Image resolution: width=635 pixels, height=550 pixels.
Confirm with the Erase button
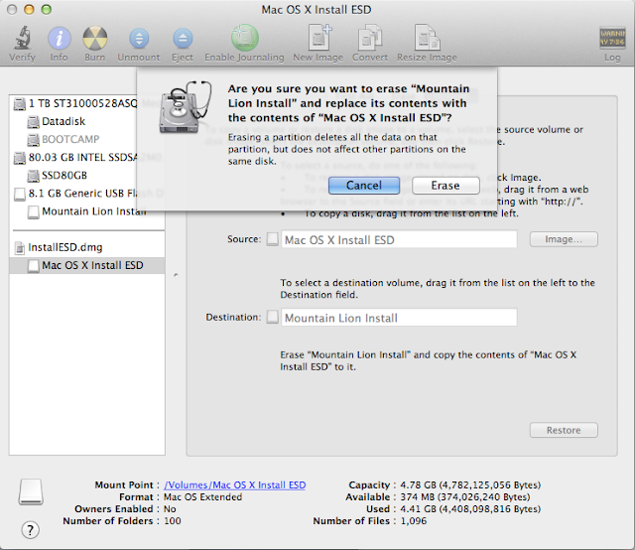pyautogui.click(x=445, y=186)
